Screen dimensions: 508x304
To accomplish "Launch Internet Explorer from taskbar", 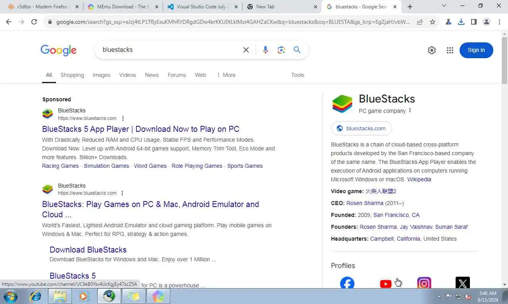I will (x=36, y=296).
